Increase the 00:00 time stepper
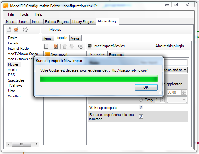199x154 pixels. pos(183,91)
